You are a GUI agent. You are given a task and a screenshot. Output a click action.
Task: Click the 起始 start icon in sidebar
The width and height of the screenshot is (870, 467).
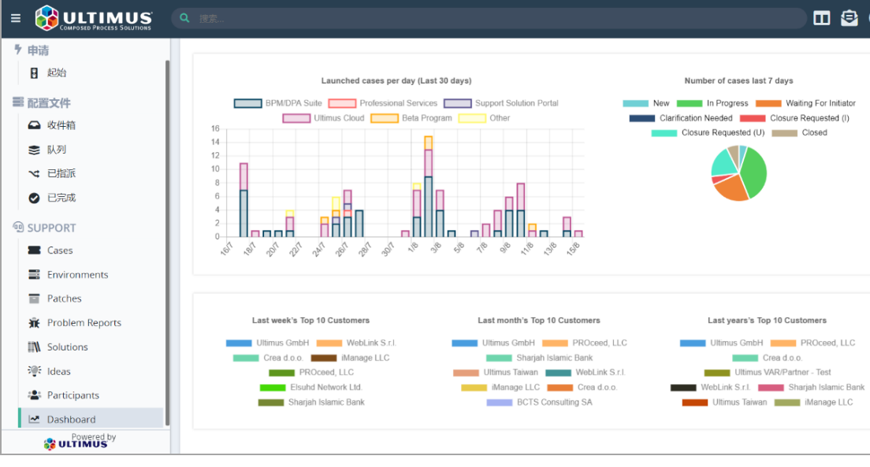(34, 72)
